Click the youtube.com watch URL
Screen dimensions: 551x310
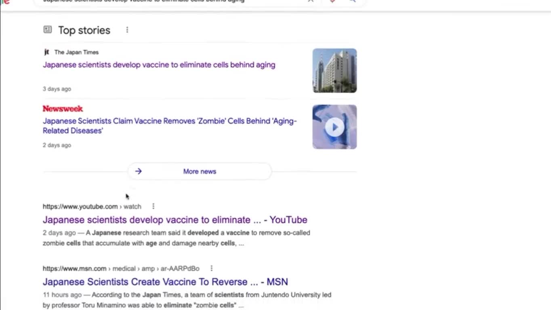92,206
